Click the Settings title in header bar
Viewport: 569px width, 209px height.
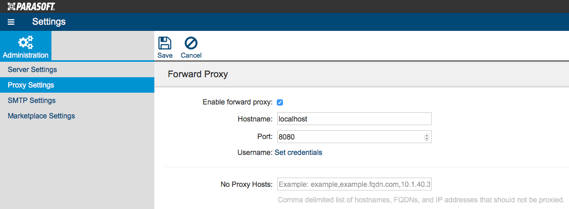[49, 22]
